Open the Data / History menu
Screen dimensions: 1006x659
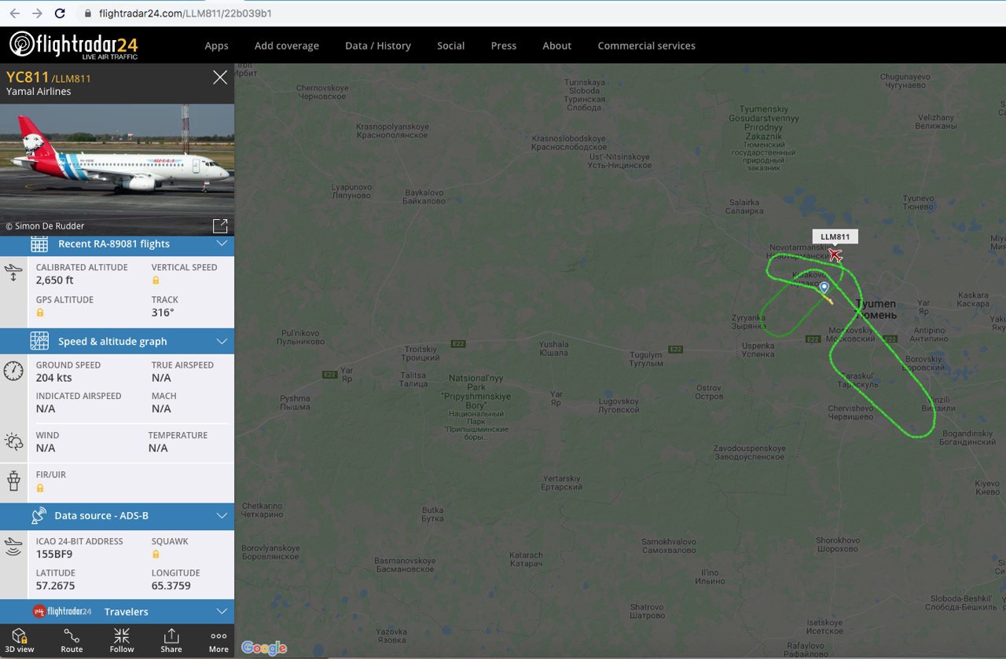pyautogui.click(x=378, y=46)
